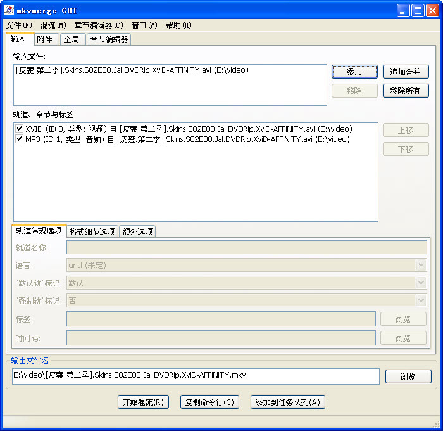Click the 浏览 button beside 标签

point(403,319)
